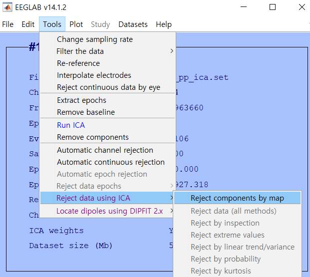This screenshot has width=310, height=277.
Task: Click the ICA weights label
Action: click(56, 231)
